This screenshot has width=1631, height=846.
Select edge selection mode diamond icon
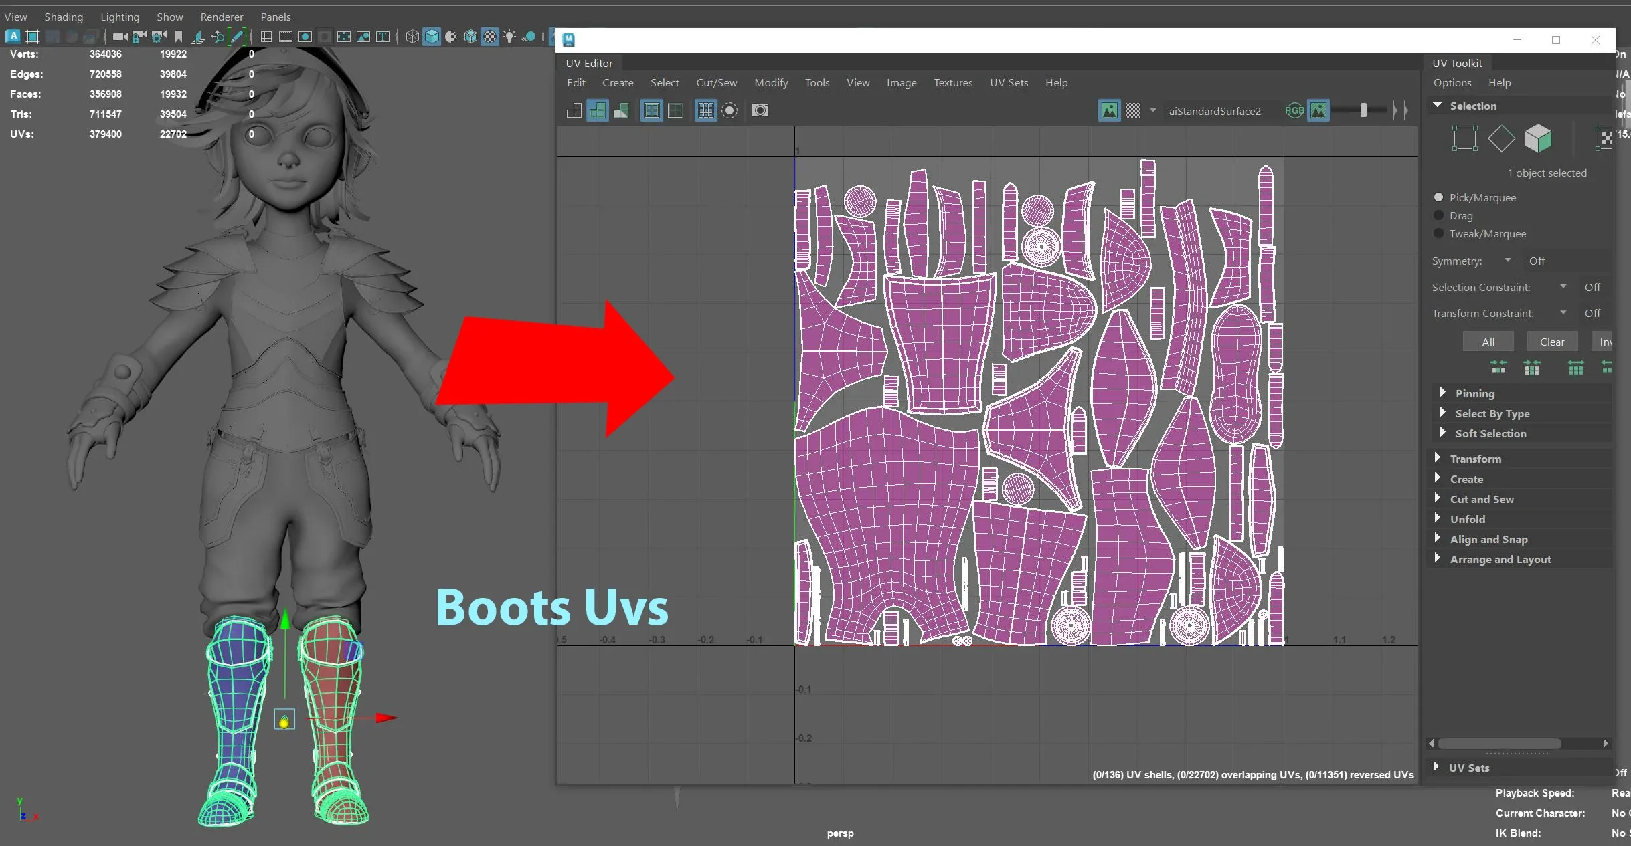click(x=1501, y=138)
